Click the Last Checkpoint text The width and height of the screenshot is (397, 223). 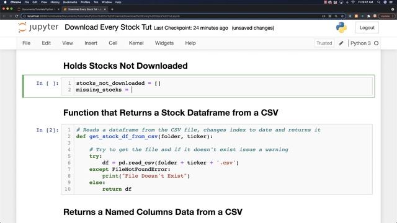point(190,28)
